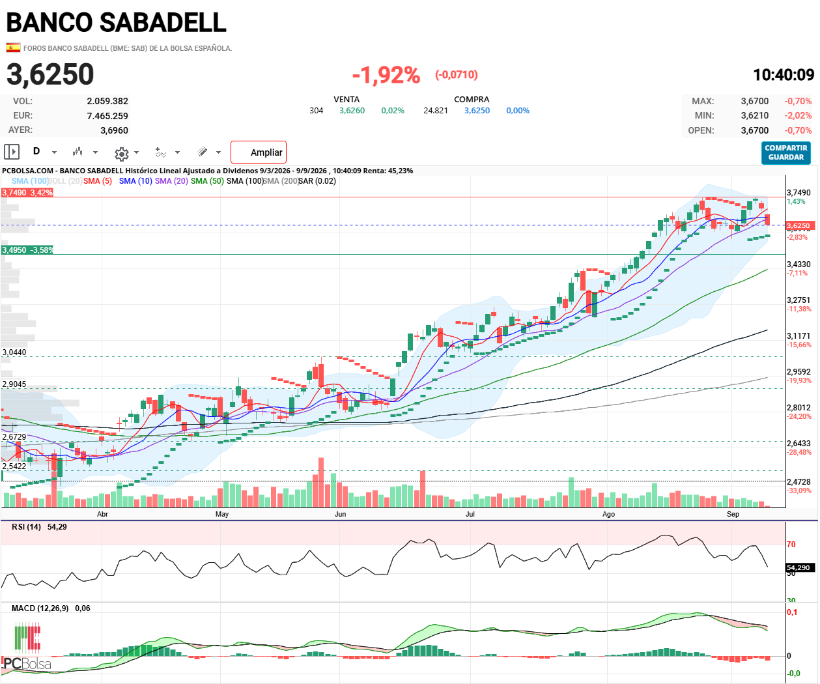This screenshot has height=684, width=820.
Task: Click the red current price 3,6250 axis tag
Action: tap(800, 226)
